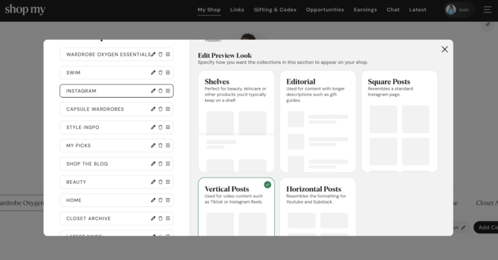Open the Icon profile account button
This screenshot has width=498, height=260.
tap(459, 10)
